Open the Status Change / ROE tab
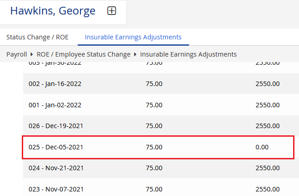Viewport: 299px width, 196px height. 37,37
